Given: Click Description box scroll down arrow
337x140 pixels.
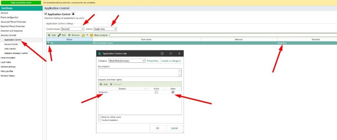Looking at the screenshot, I should pos(180,75).
